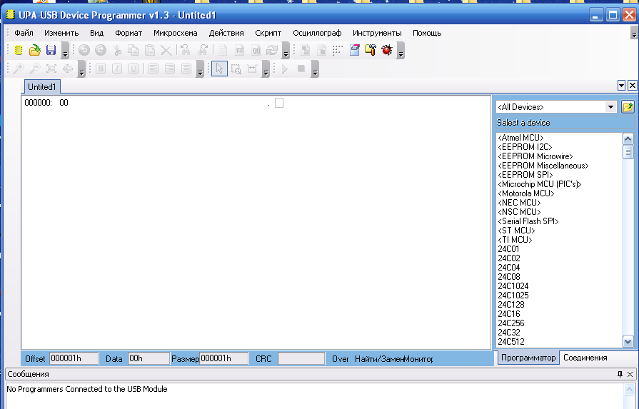This screenshot has width=639, height=409.
Task: Click the Copy toolbar icon
Action: coord(134,50)
